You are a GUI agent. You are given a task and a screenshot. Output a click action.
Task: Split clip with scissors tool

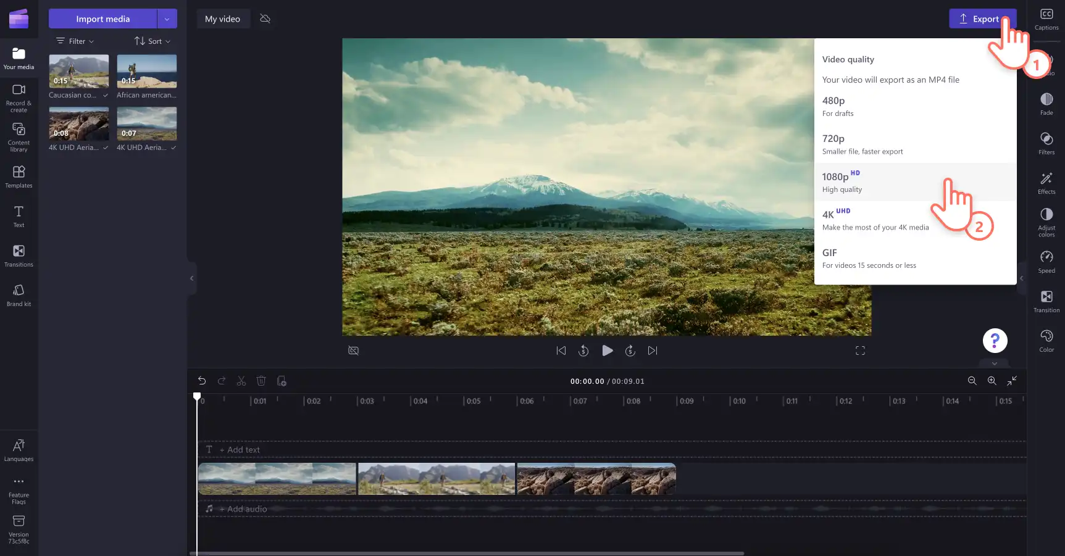(241, 381)
